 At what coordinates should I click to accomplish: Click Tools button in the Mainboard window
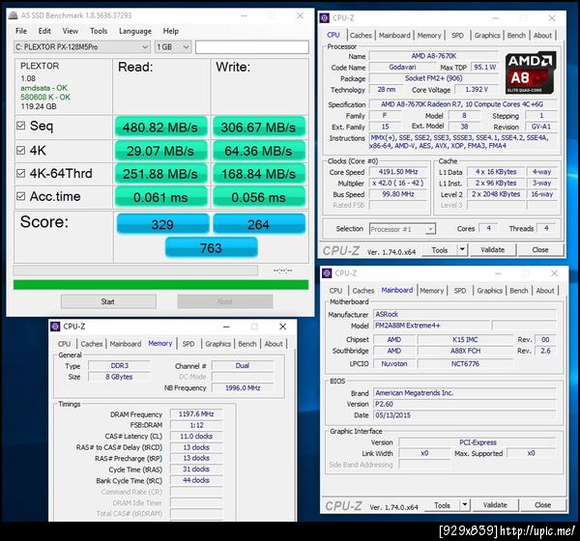click(x=442, y=505)
